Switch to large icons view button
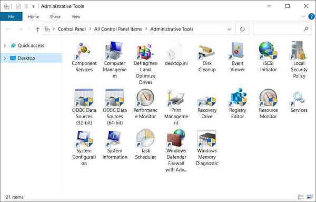This screenshot has height=202, width=316. pos(310,197)
